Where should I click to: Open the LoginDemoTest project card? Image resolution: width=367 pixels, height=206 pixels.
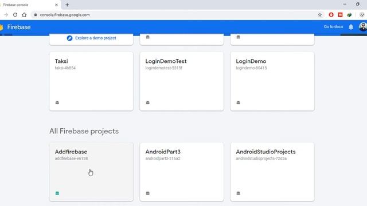(x=182, y=81)
